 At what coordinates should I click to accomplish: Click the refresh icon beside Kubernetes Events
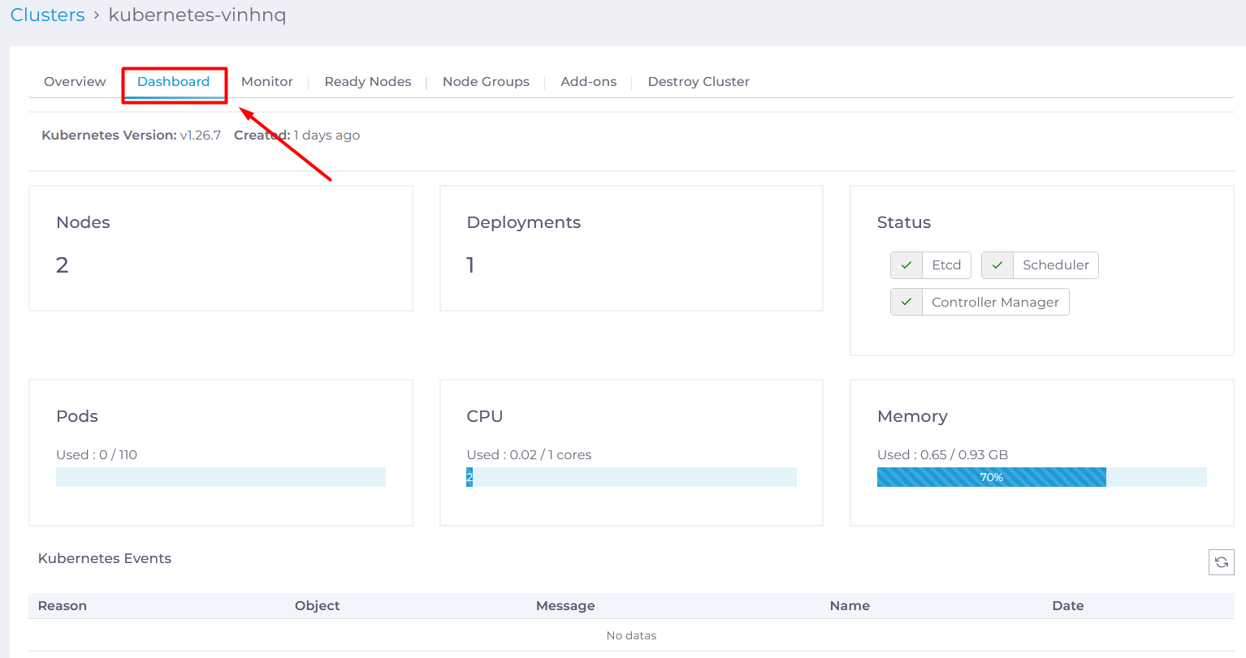(1221, 561)
